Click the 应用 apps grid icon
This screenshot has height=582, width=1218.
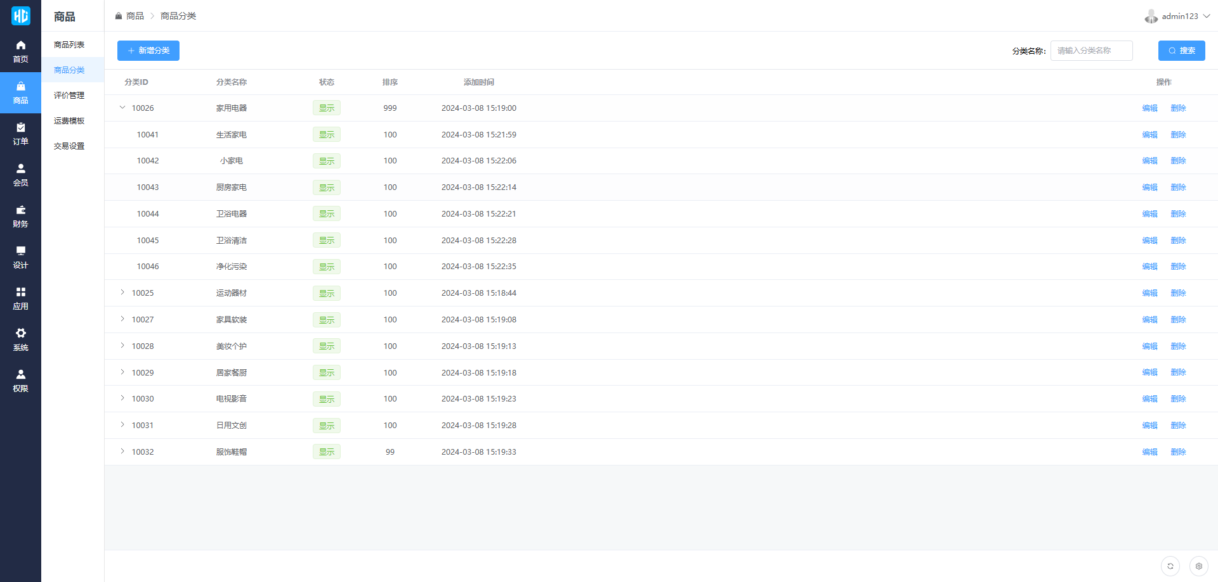point(20,298)
